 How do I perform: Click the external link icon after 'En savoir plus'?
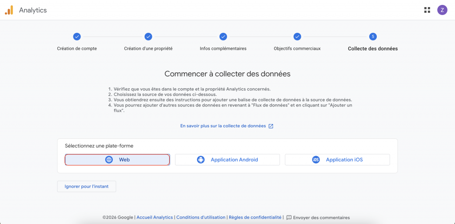coord(271,126)
